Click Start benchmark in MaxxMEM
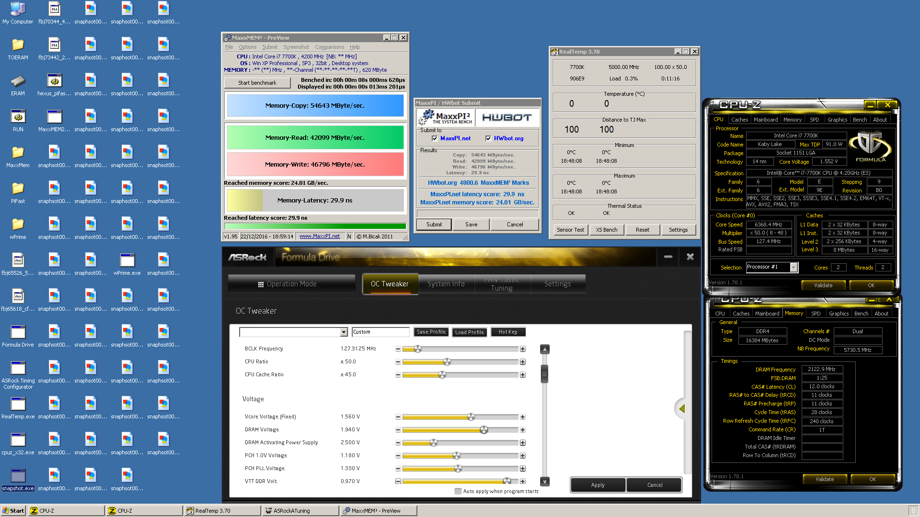Viewport: 920px width, 517px height. 257,83
